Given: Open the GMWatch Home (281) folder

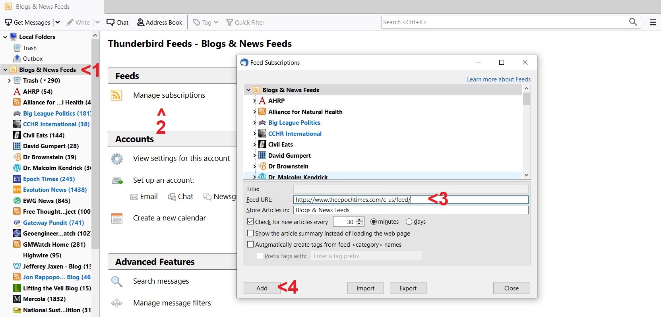Looking at the screenshot, I should 54,245.
